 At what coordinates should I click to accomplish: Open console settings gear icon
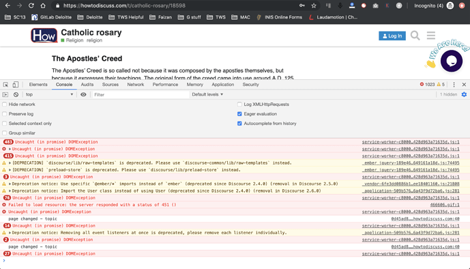click(x=464, y=94)
